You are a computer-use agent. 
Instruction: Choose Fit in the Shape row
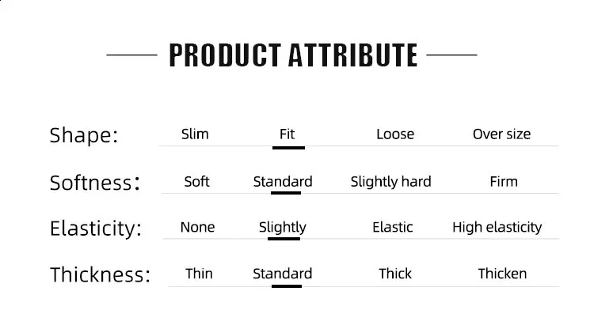pos(287,134)
